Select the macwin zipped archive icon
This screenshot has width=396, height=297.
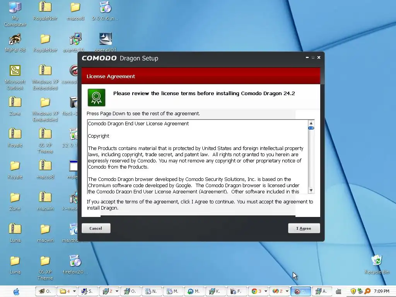click(45, 201)
